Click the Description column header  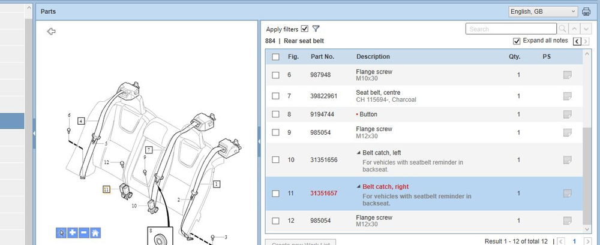373,57
